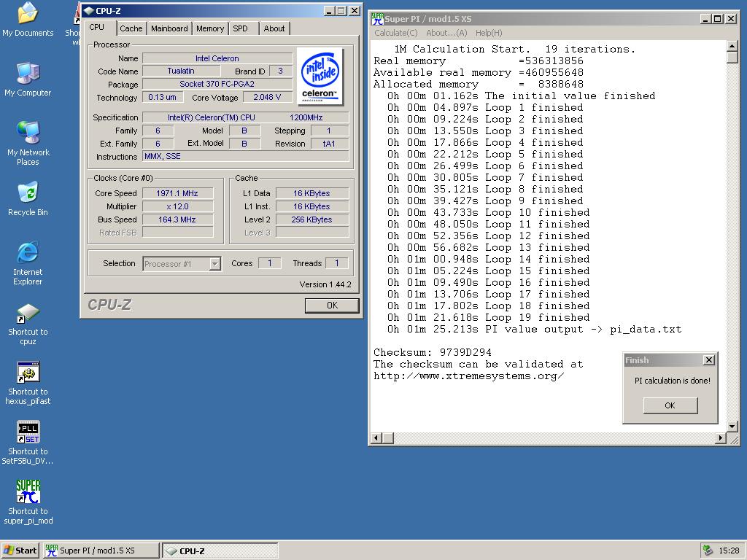
Task: Open the Mainboard tab
Action: tap(169, 28)
